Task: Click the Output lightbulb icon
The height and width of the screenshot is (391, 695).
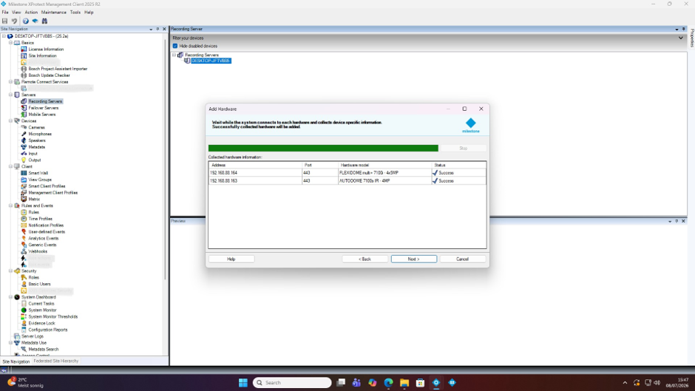Action: click(24, 160)
